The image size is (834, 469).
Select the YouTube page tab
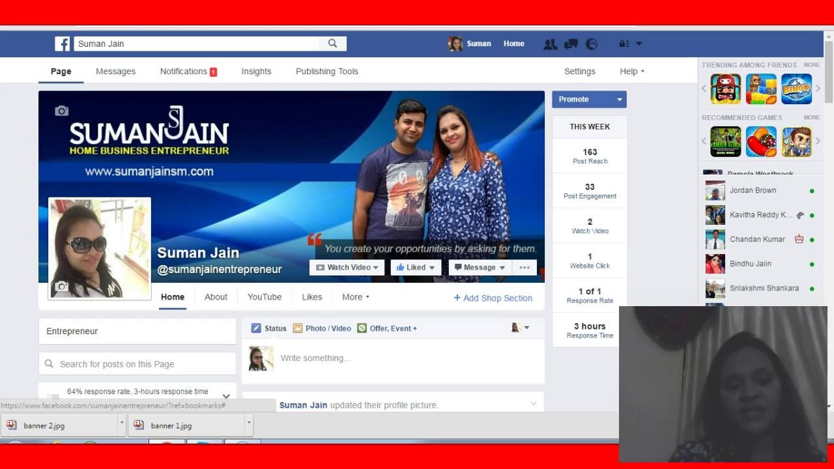tap(265, 297)
